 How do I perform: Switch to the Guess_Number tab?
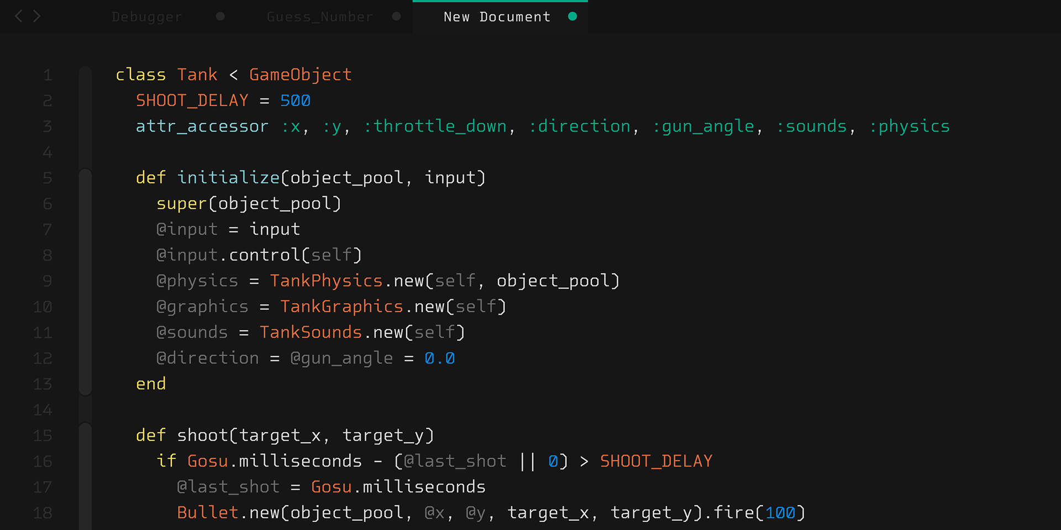[x=319, y=17]
